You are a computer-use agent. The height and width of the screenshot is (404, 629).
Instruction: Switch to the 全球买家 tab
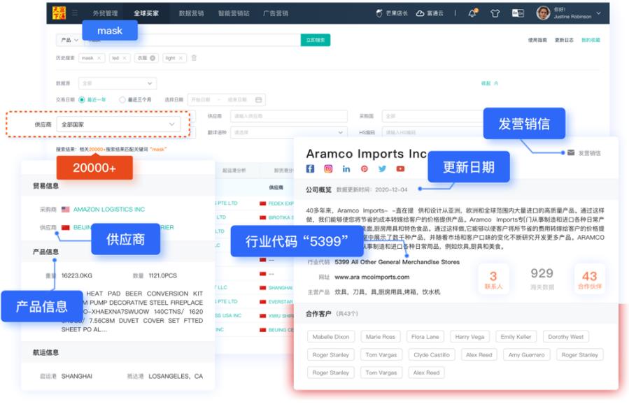[146, 13]
